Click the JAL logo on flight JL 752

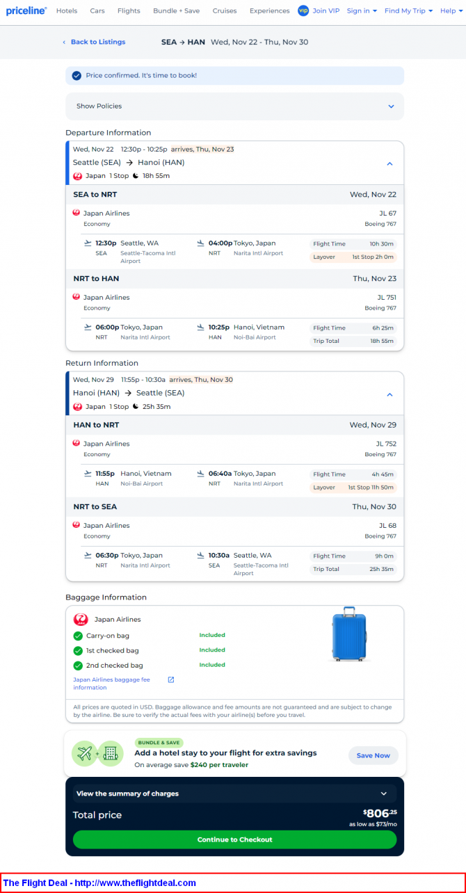click(77, 443)
